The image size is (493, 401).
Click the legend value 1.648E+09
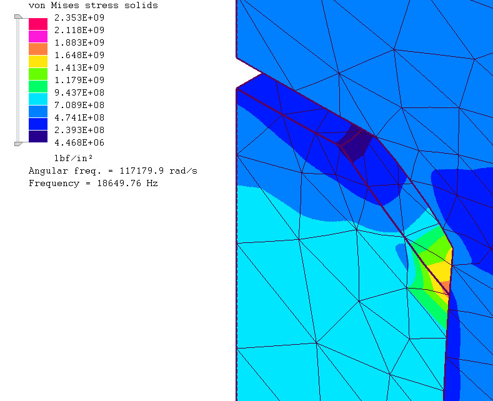[x=79, y=56]
